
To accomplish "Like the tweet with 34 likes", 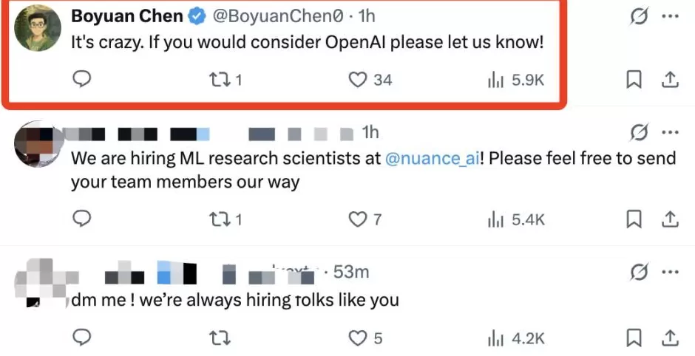I will click(x=359, y=80).
